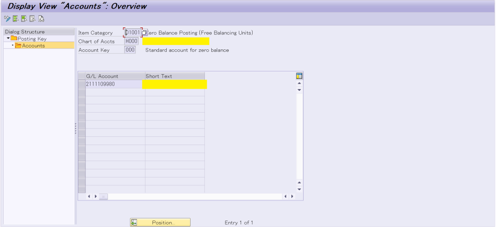Click "Standard account for zero balance" text
Screen dimensions: 496x227
187,50
